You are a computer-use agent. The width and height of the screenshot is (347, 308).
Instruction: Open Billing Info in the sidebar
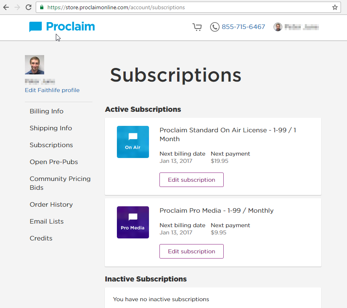coord(47,111)
